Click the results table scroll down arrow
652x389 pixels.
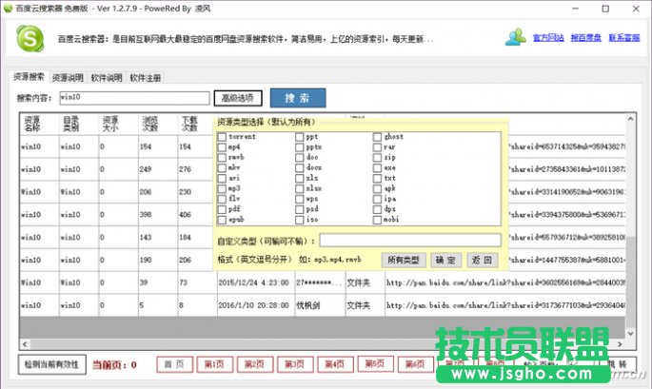click(x=630, y=333)
